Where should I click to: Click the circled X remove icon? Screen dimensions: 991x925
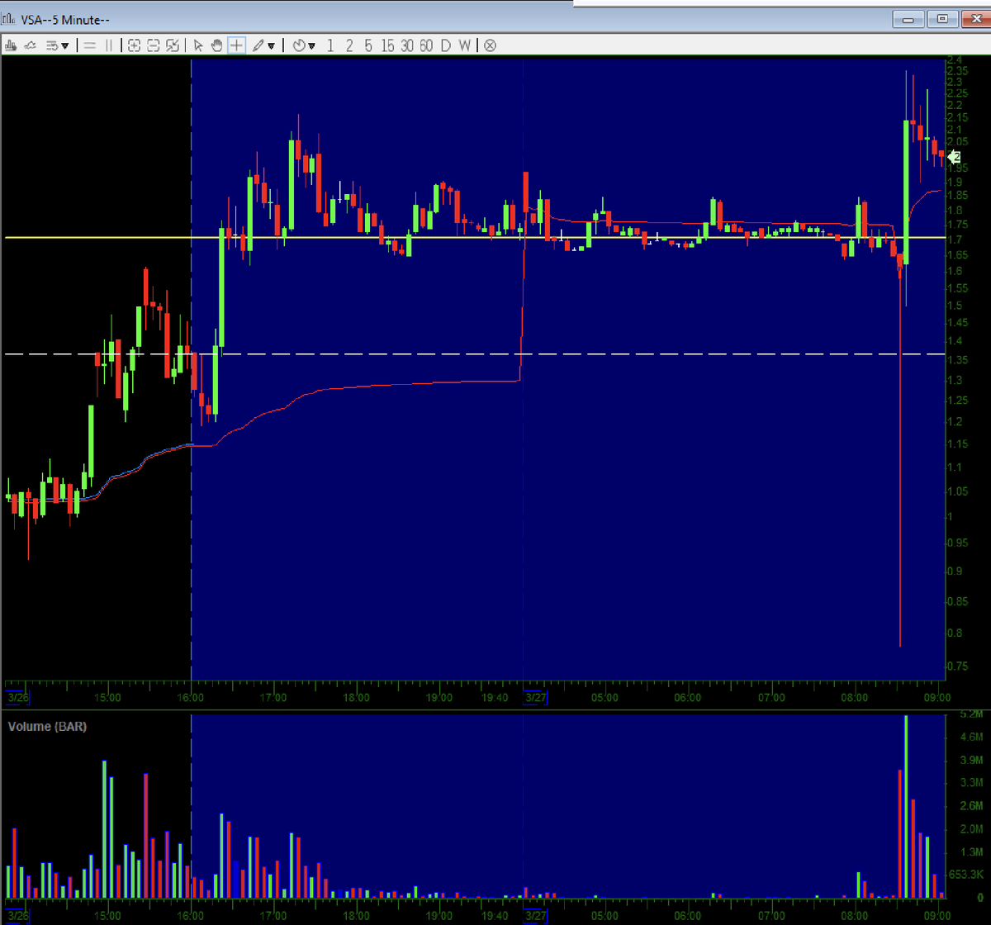[490, 45]
